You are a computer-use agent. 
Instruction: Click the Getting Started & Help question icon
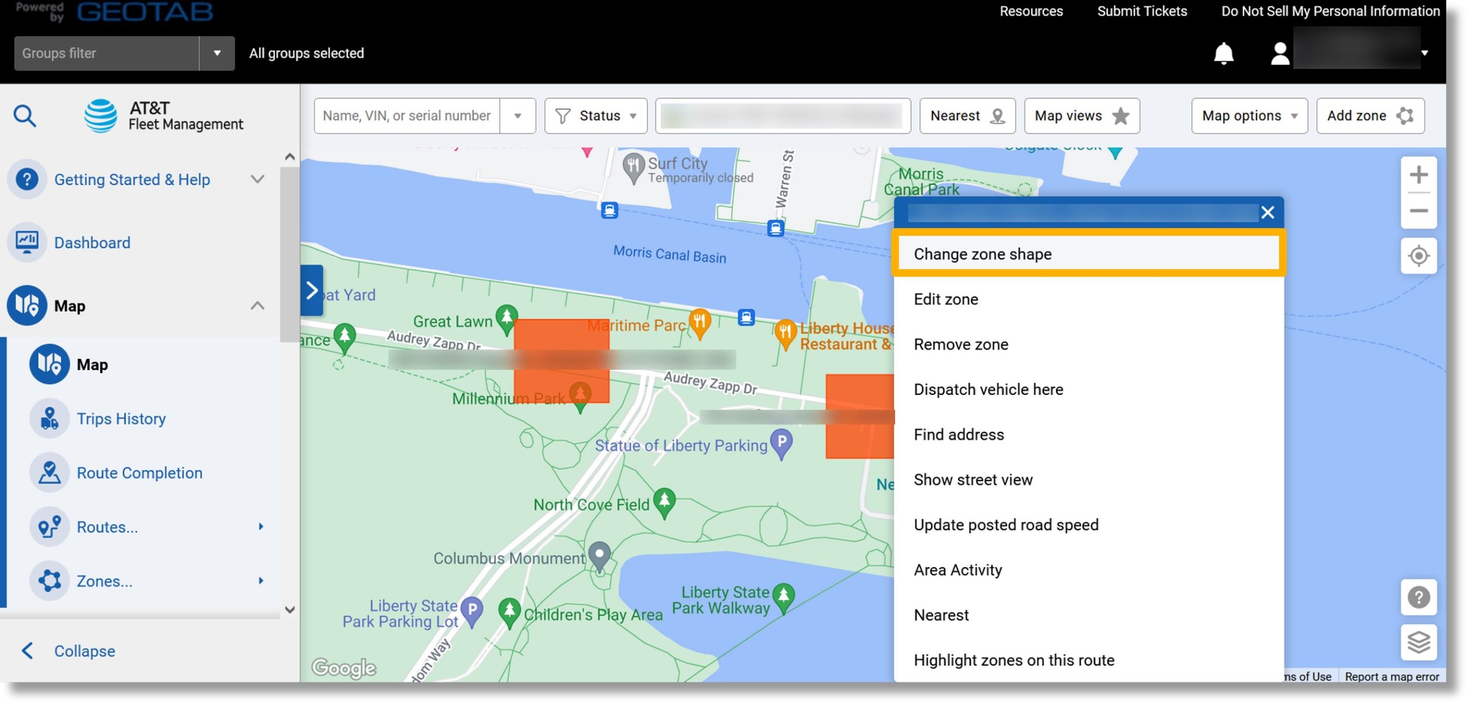pos(27,179)
